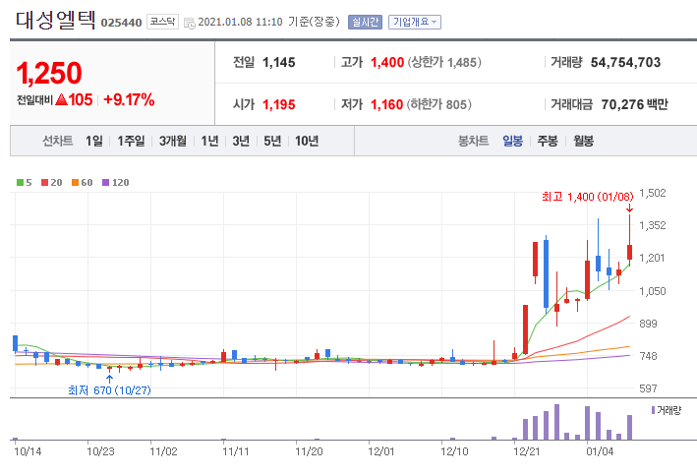
Task: Click the purple 120-day moving average swatch
Action: tap(105, 182)
